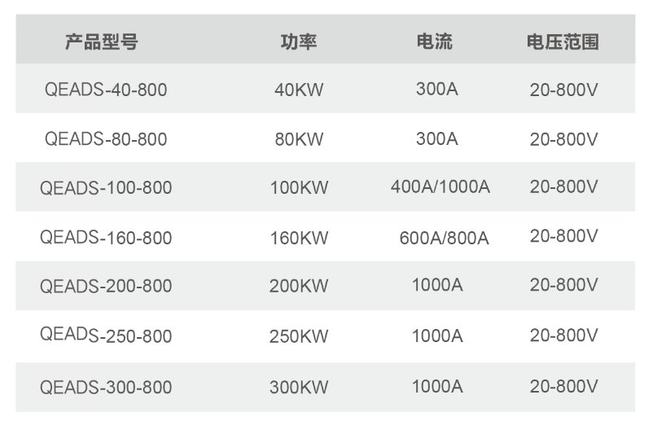Click the 400A/1000A current cell
The height and width of the screenshot is (430, 653).
tap(440, 187)
